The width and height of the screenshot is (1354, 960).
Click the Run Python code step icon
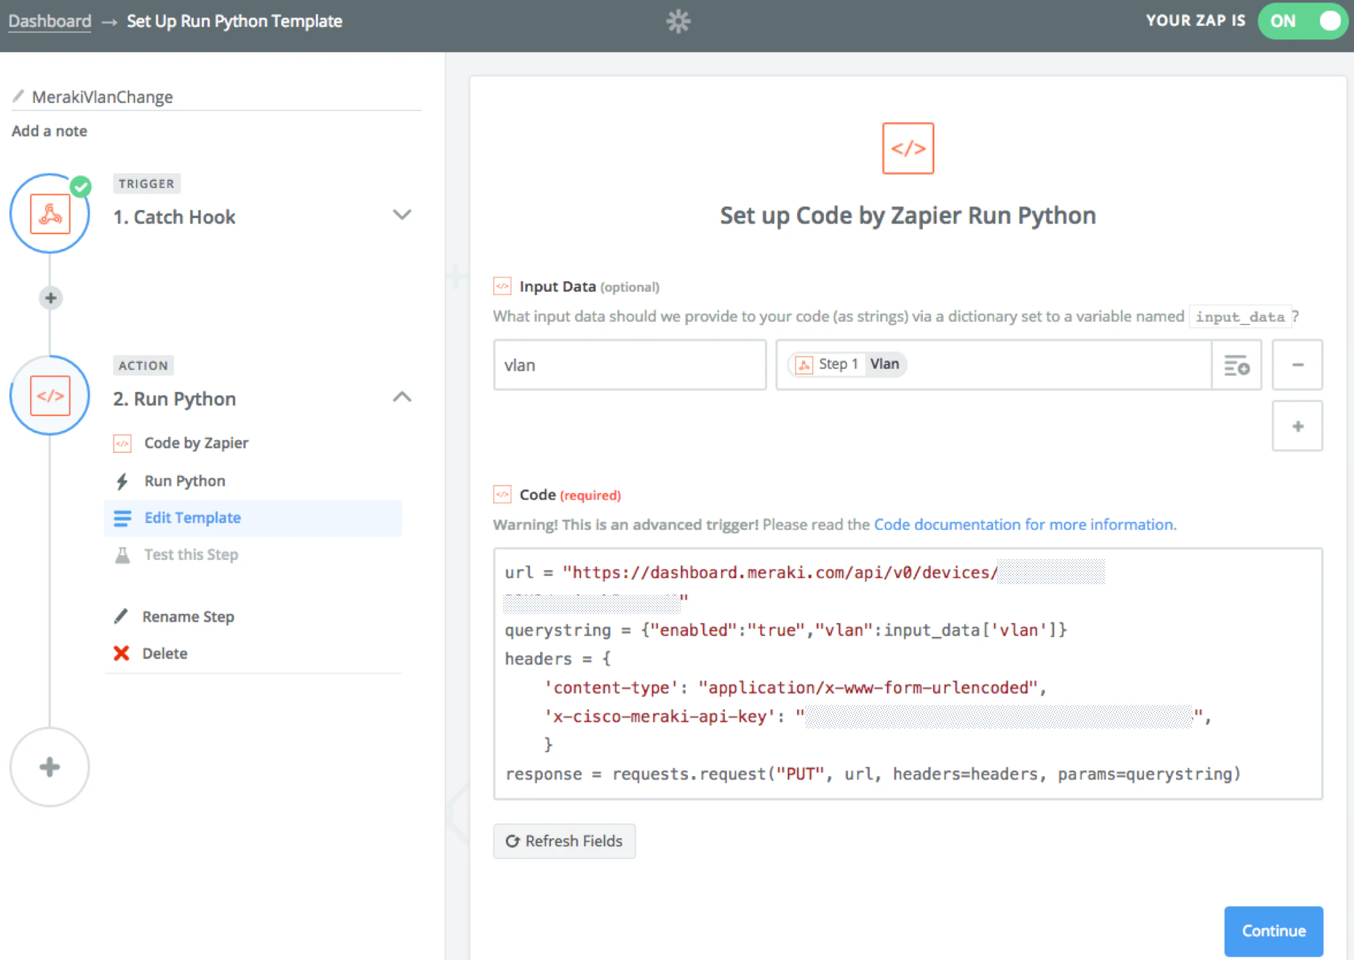click(50, 395)
